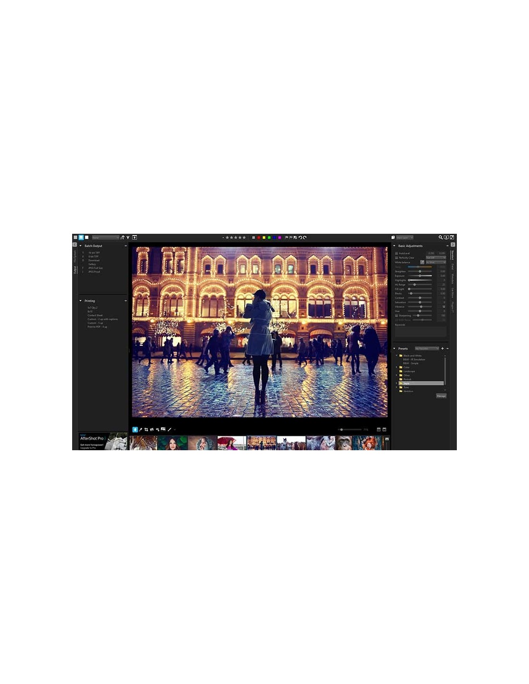The width and height of the screenshot is (529, 684).
Task: Apply the purple color label
Action: (279, 238)
